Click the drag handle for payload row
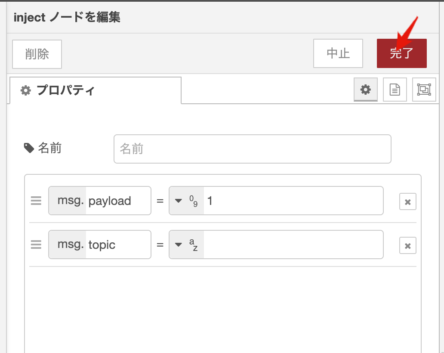444x353 pixels. (x=36, y=201)
